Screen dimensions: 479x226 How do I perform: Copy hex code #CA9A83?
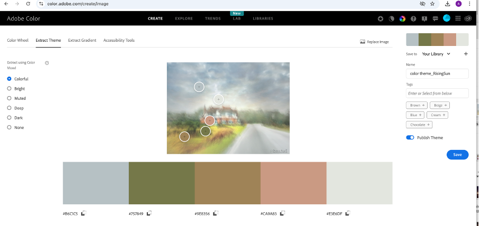tap(282, 213)
